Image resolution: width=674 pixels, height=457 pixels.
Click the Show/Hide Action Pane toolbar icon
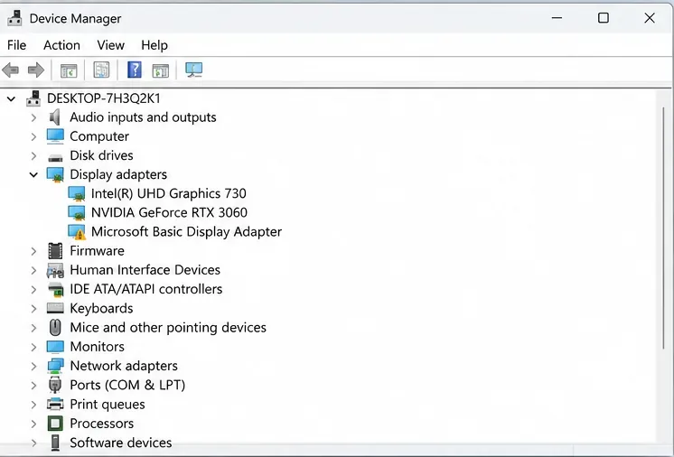coord(160,70)
